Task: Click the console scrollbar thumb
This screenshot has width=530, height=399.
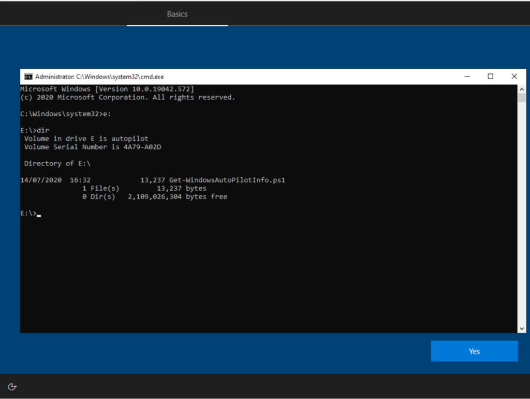Action: (522, 98)
